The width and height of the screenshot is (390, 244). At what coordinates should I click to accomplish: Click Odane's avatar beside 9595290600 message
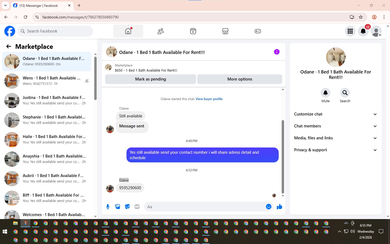(x=110, y=189)
